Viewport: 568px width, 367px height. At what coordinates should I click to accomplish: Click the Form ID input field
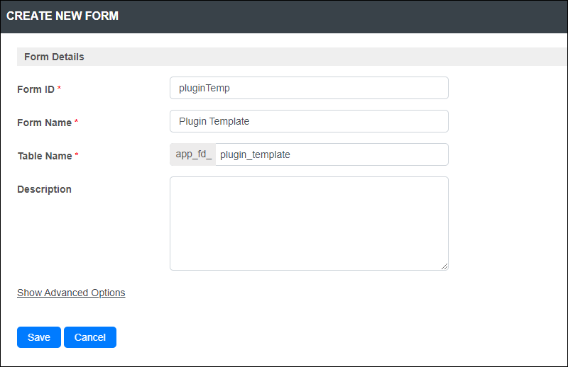[309, 88]
